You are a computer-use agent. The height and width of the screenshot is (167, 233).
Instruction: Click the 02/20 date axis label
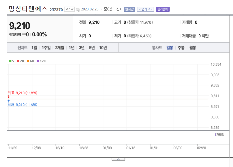pos(201,148)
